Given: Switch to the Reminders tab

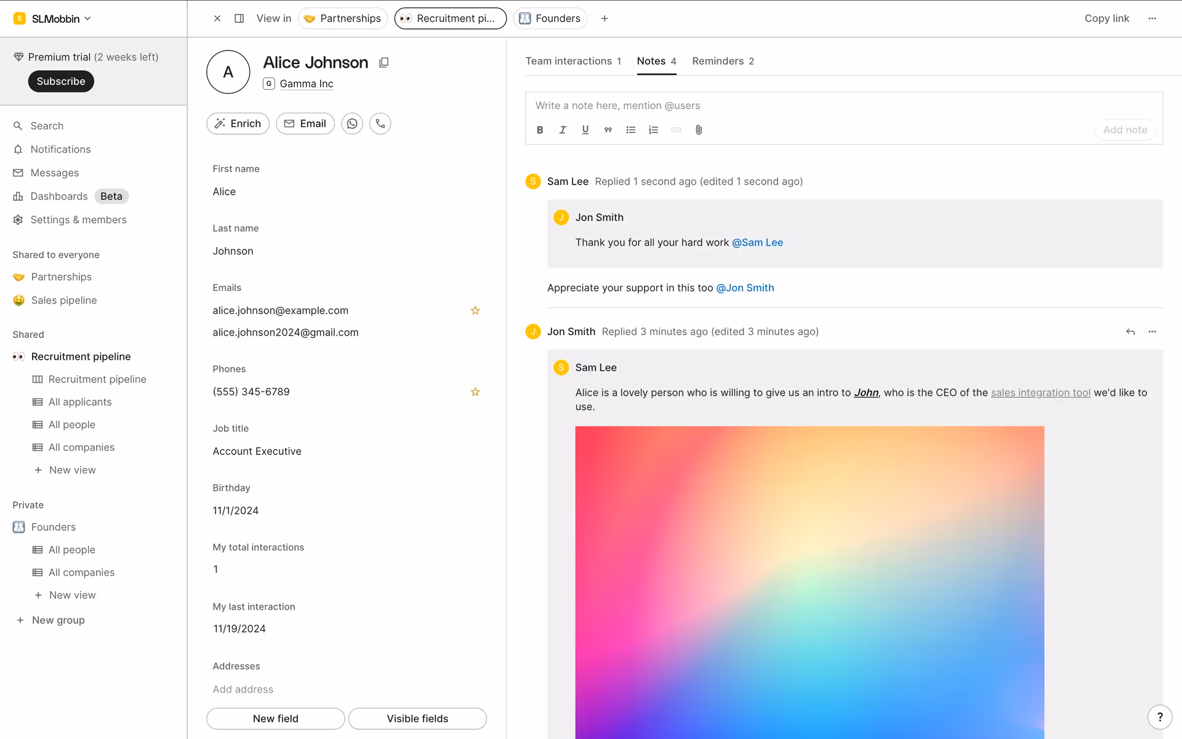Looking at the screenshot, I should [723, 61].
